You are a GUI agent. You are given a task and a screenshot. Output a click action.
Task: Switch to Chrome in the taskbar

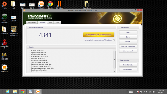[23, 92]
